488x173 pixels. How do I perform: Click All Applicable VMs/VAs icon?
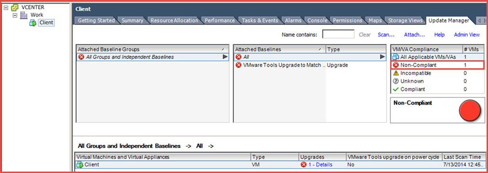pyautogui.click(x=395, y=57)
